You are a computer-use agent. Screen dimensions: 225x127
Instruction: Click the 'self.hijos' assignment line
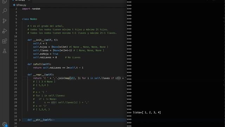coord(71,47)
